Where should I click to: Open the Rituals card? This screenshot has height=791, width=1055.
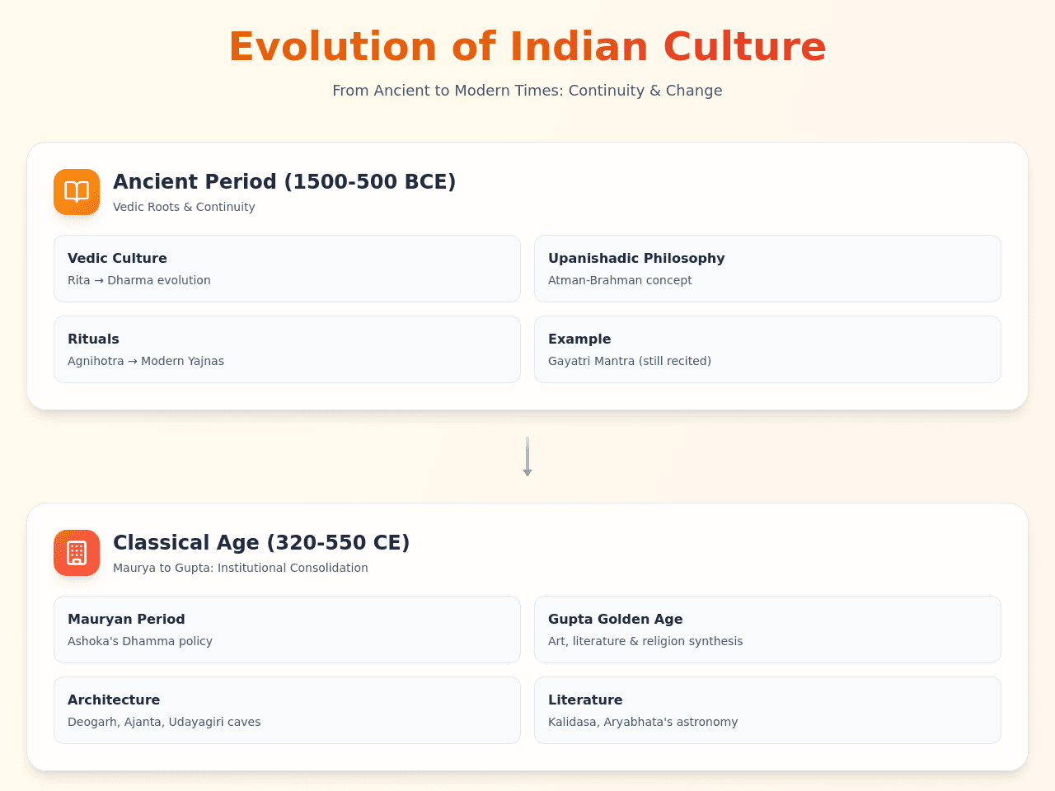click(x=287, y=349)
